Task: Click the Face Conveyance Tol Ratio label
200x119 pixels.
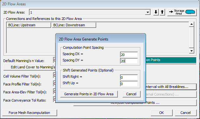Action: (x=25, y=100)
